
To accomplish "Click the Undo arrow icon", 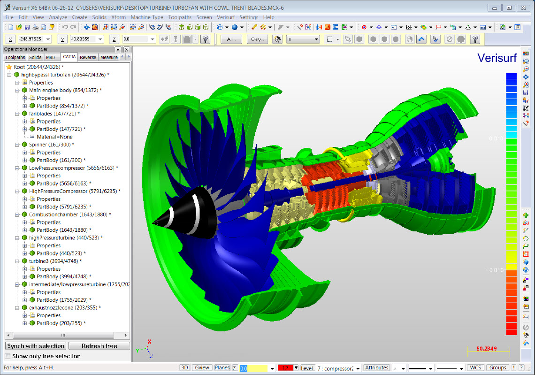I will pyautogui.click(x=65, y=27).
